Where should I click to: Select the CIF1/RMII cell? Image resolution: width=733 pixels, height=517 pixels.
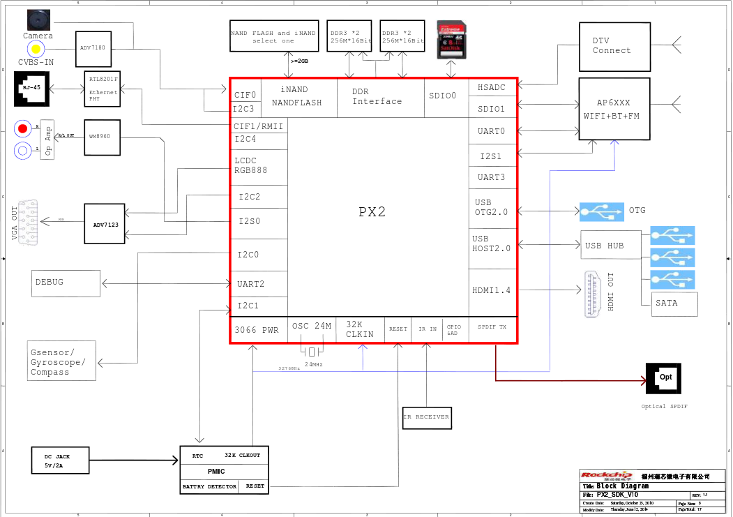(x=259, y=126)
